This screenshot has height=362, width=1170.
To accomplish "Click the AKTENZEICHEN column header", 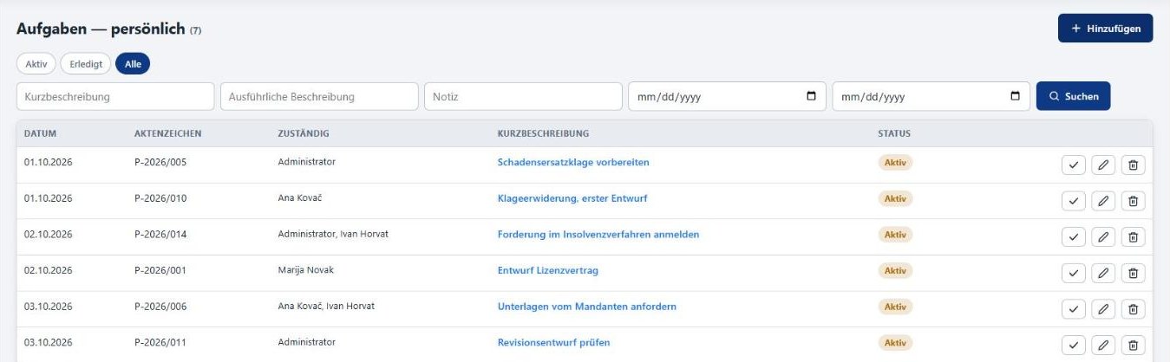I will tap(168, 133).
